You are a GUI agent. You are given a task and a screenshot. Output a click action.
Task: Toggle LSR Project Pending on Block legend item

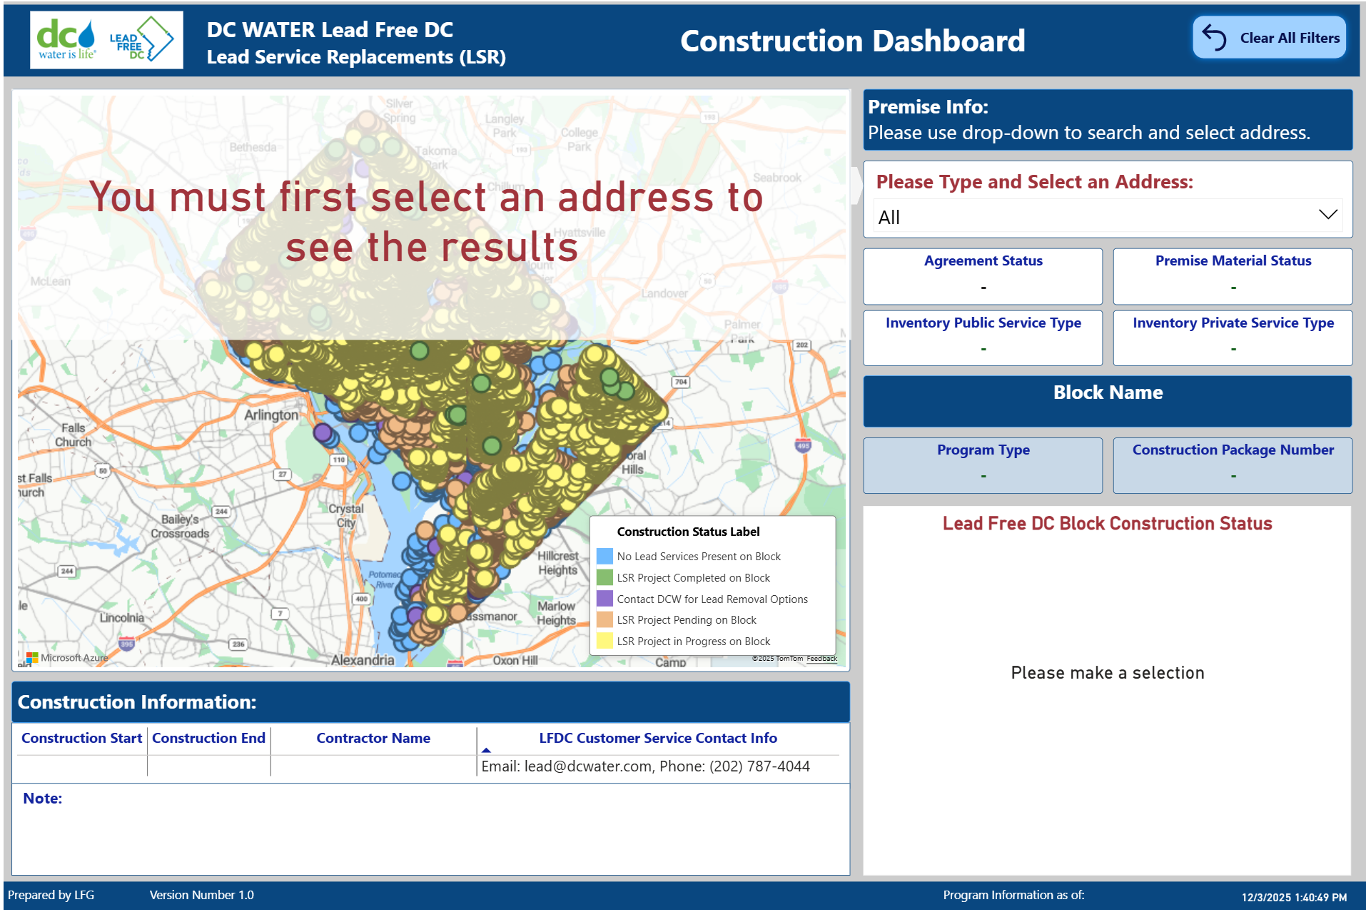tap(686, 620)
